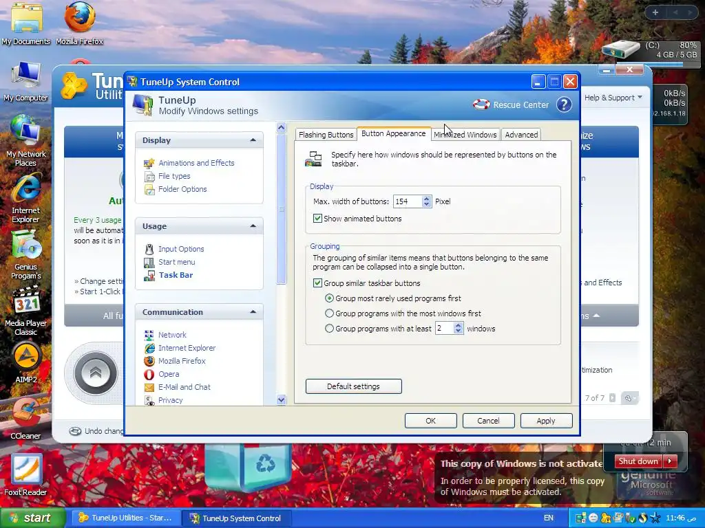Viewport: 705px width, 528px height.
Task: Click Default settings button
Action: click(x=353, y=386)
